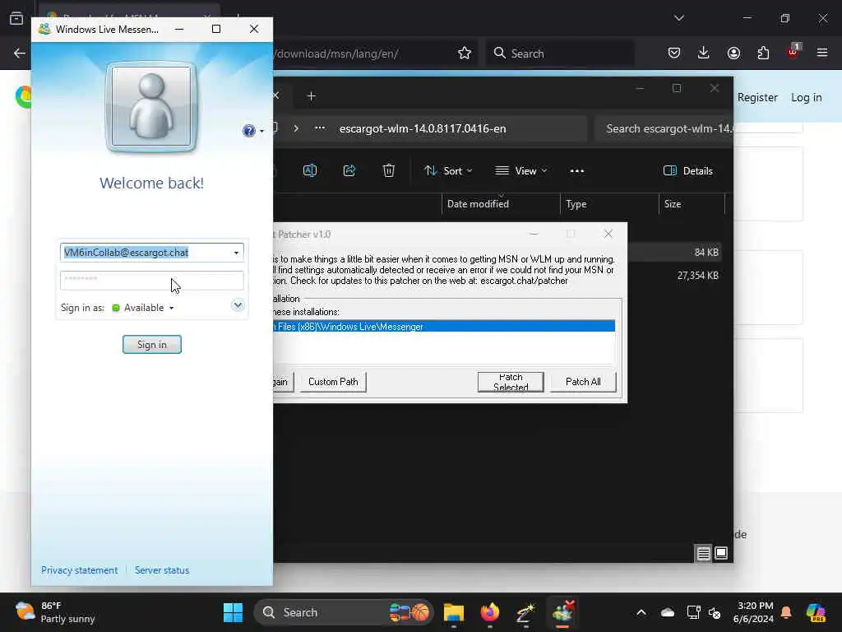The height and width of the screenshot is (632, 842).
Task: Open the Sort dropdown in Explorer
Action: coord(448,171)
